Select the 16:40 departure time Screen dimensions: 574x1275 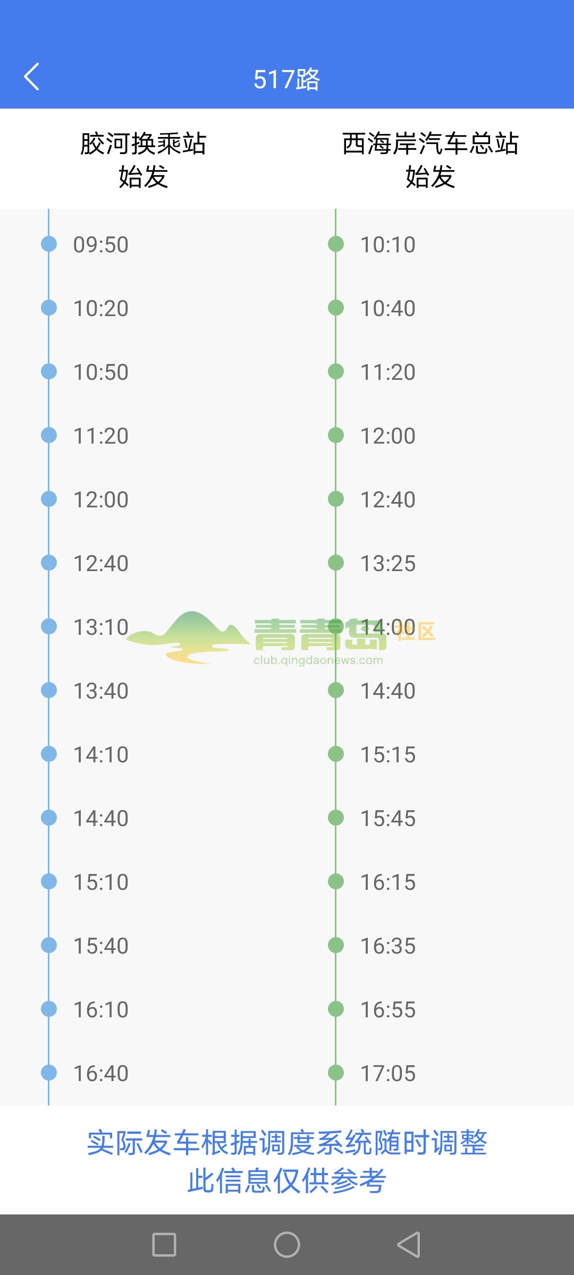(x=101, y=1074)
